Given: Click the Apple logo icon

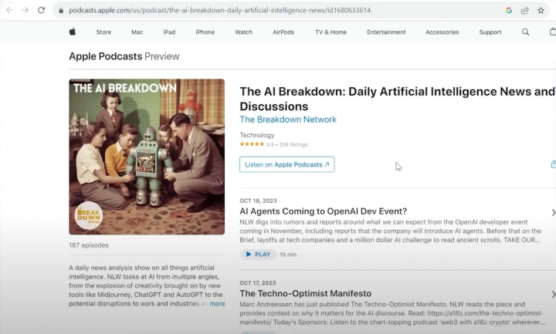Looking at the screenshot, I should (73, 32).
